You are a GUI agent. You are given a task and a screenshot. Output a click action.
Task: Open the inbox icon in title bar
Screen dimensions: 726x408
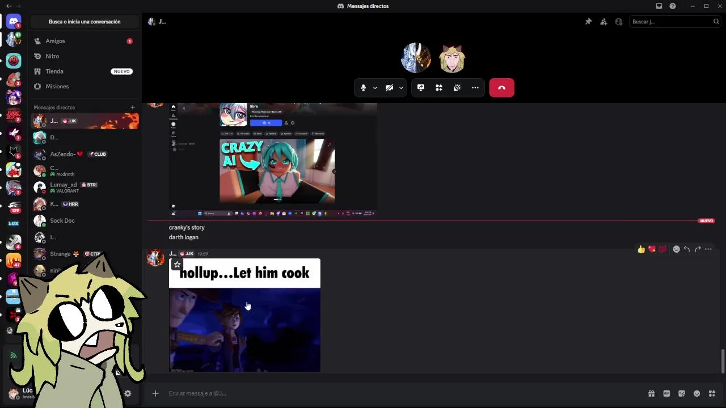coord(659,6)
